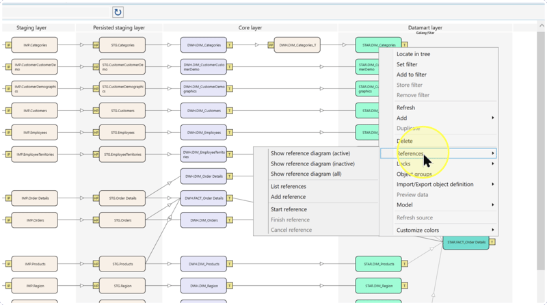This screenshot has height=305, width=547.
Task: Click the T badge on STAR.DIM_Categories
Action: 405,45
